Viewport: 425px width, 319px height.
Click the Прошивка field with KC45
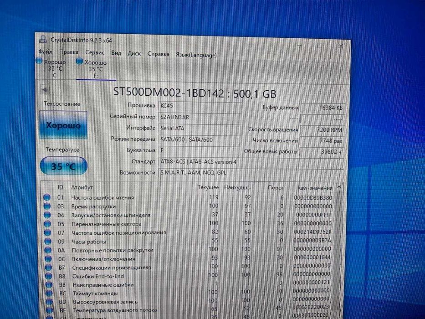coord(200,106)
